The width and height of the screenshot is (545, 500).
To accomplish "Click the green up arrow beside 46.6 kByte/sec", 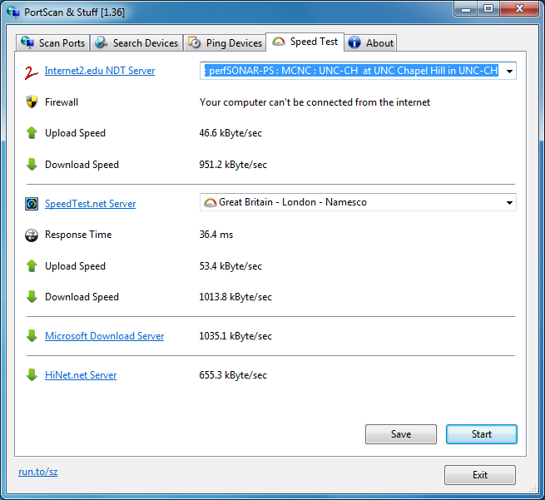I will (x=32, y=133).
